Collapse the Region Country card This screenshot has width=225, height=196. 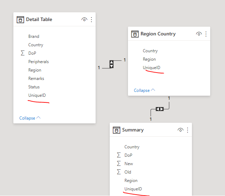[144, 90]
